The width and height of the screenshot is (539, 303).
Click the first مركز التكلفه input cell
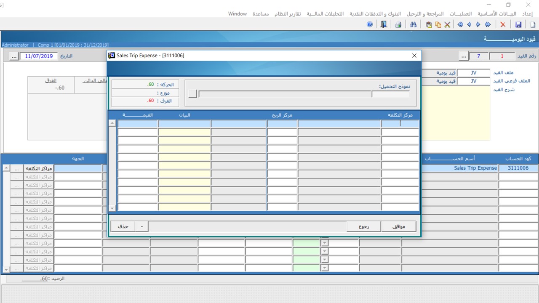click(400, 124)
